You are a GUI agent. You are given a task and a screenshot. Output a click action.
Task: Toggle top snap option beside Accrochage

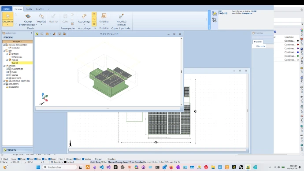(x=94, y=15)
